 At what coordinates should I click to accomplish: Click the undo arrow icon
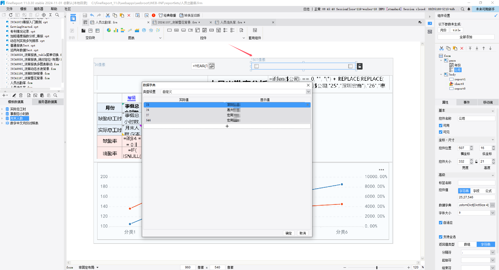[x=92, y=15]
